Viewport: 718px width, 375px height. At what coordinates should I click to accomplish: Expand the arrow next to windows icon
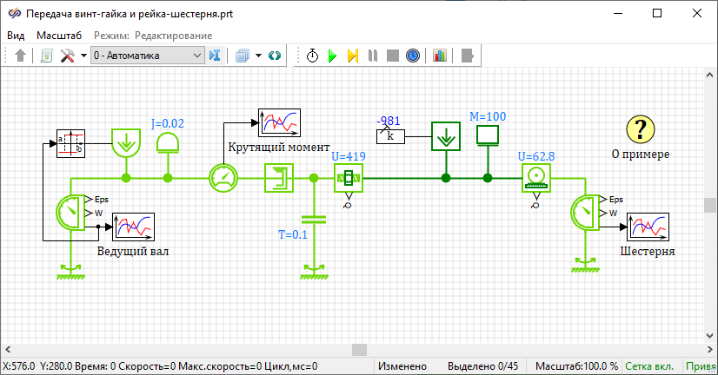258,56
